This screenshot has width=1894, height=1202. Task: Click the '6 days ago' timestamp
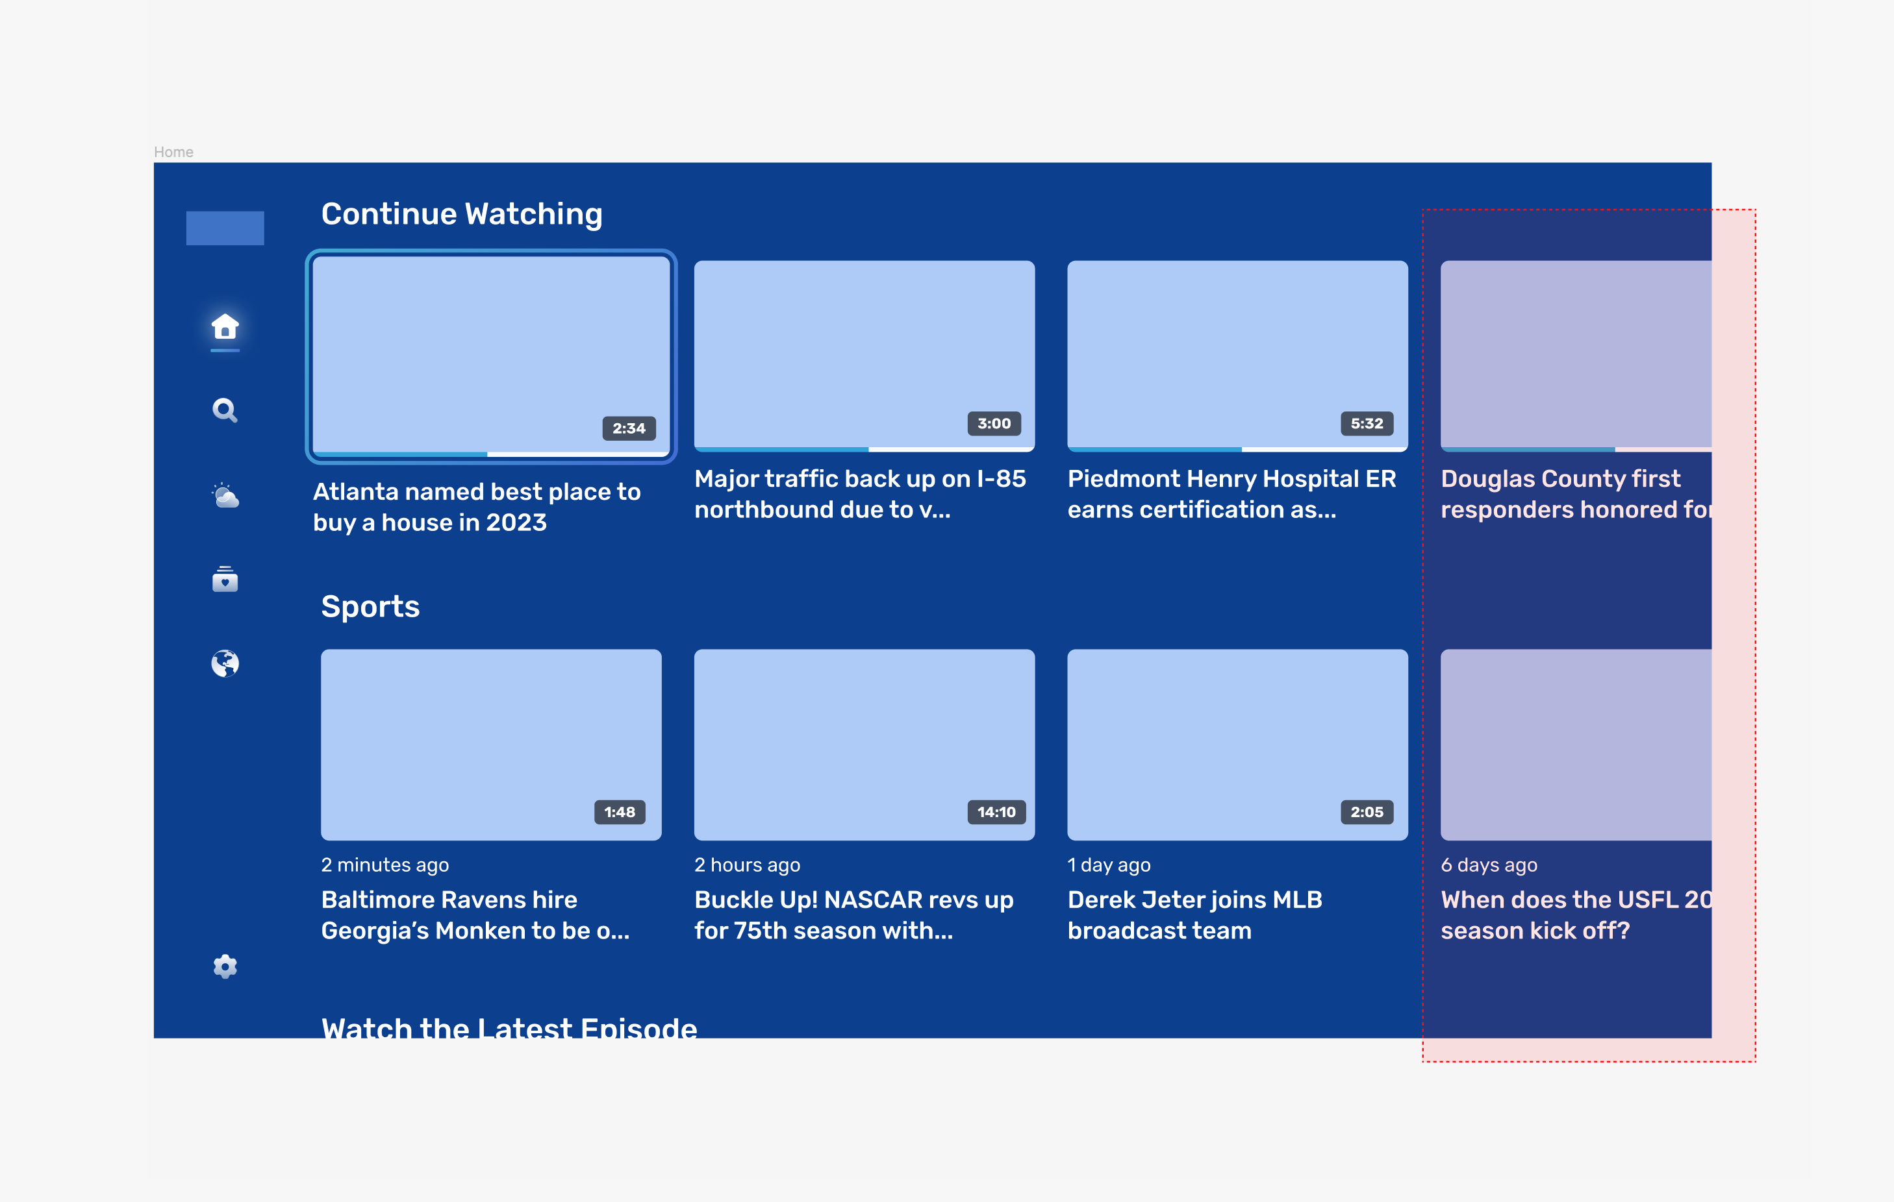1489,865
